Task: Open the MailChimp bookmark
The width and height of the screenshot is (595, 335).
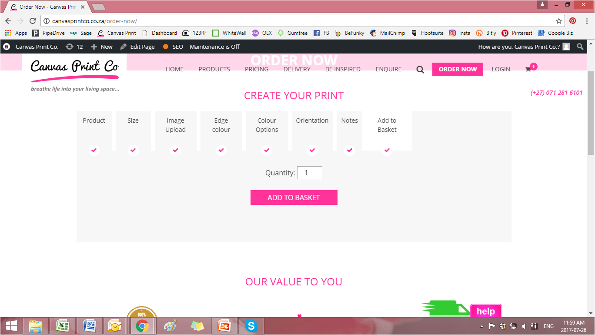Action: [388, 33]
